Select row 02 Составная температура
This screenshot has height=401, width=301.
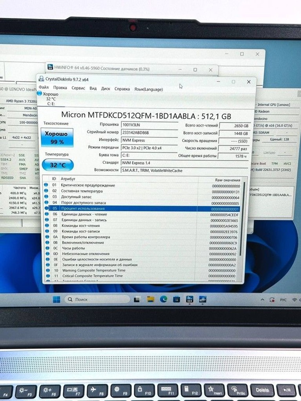click(x=142, y=191)
